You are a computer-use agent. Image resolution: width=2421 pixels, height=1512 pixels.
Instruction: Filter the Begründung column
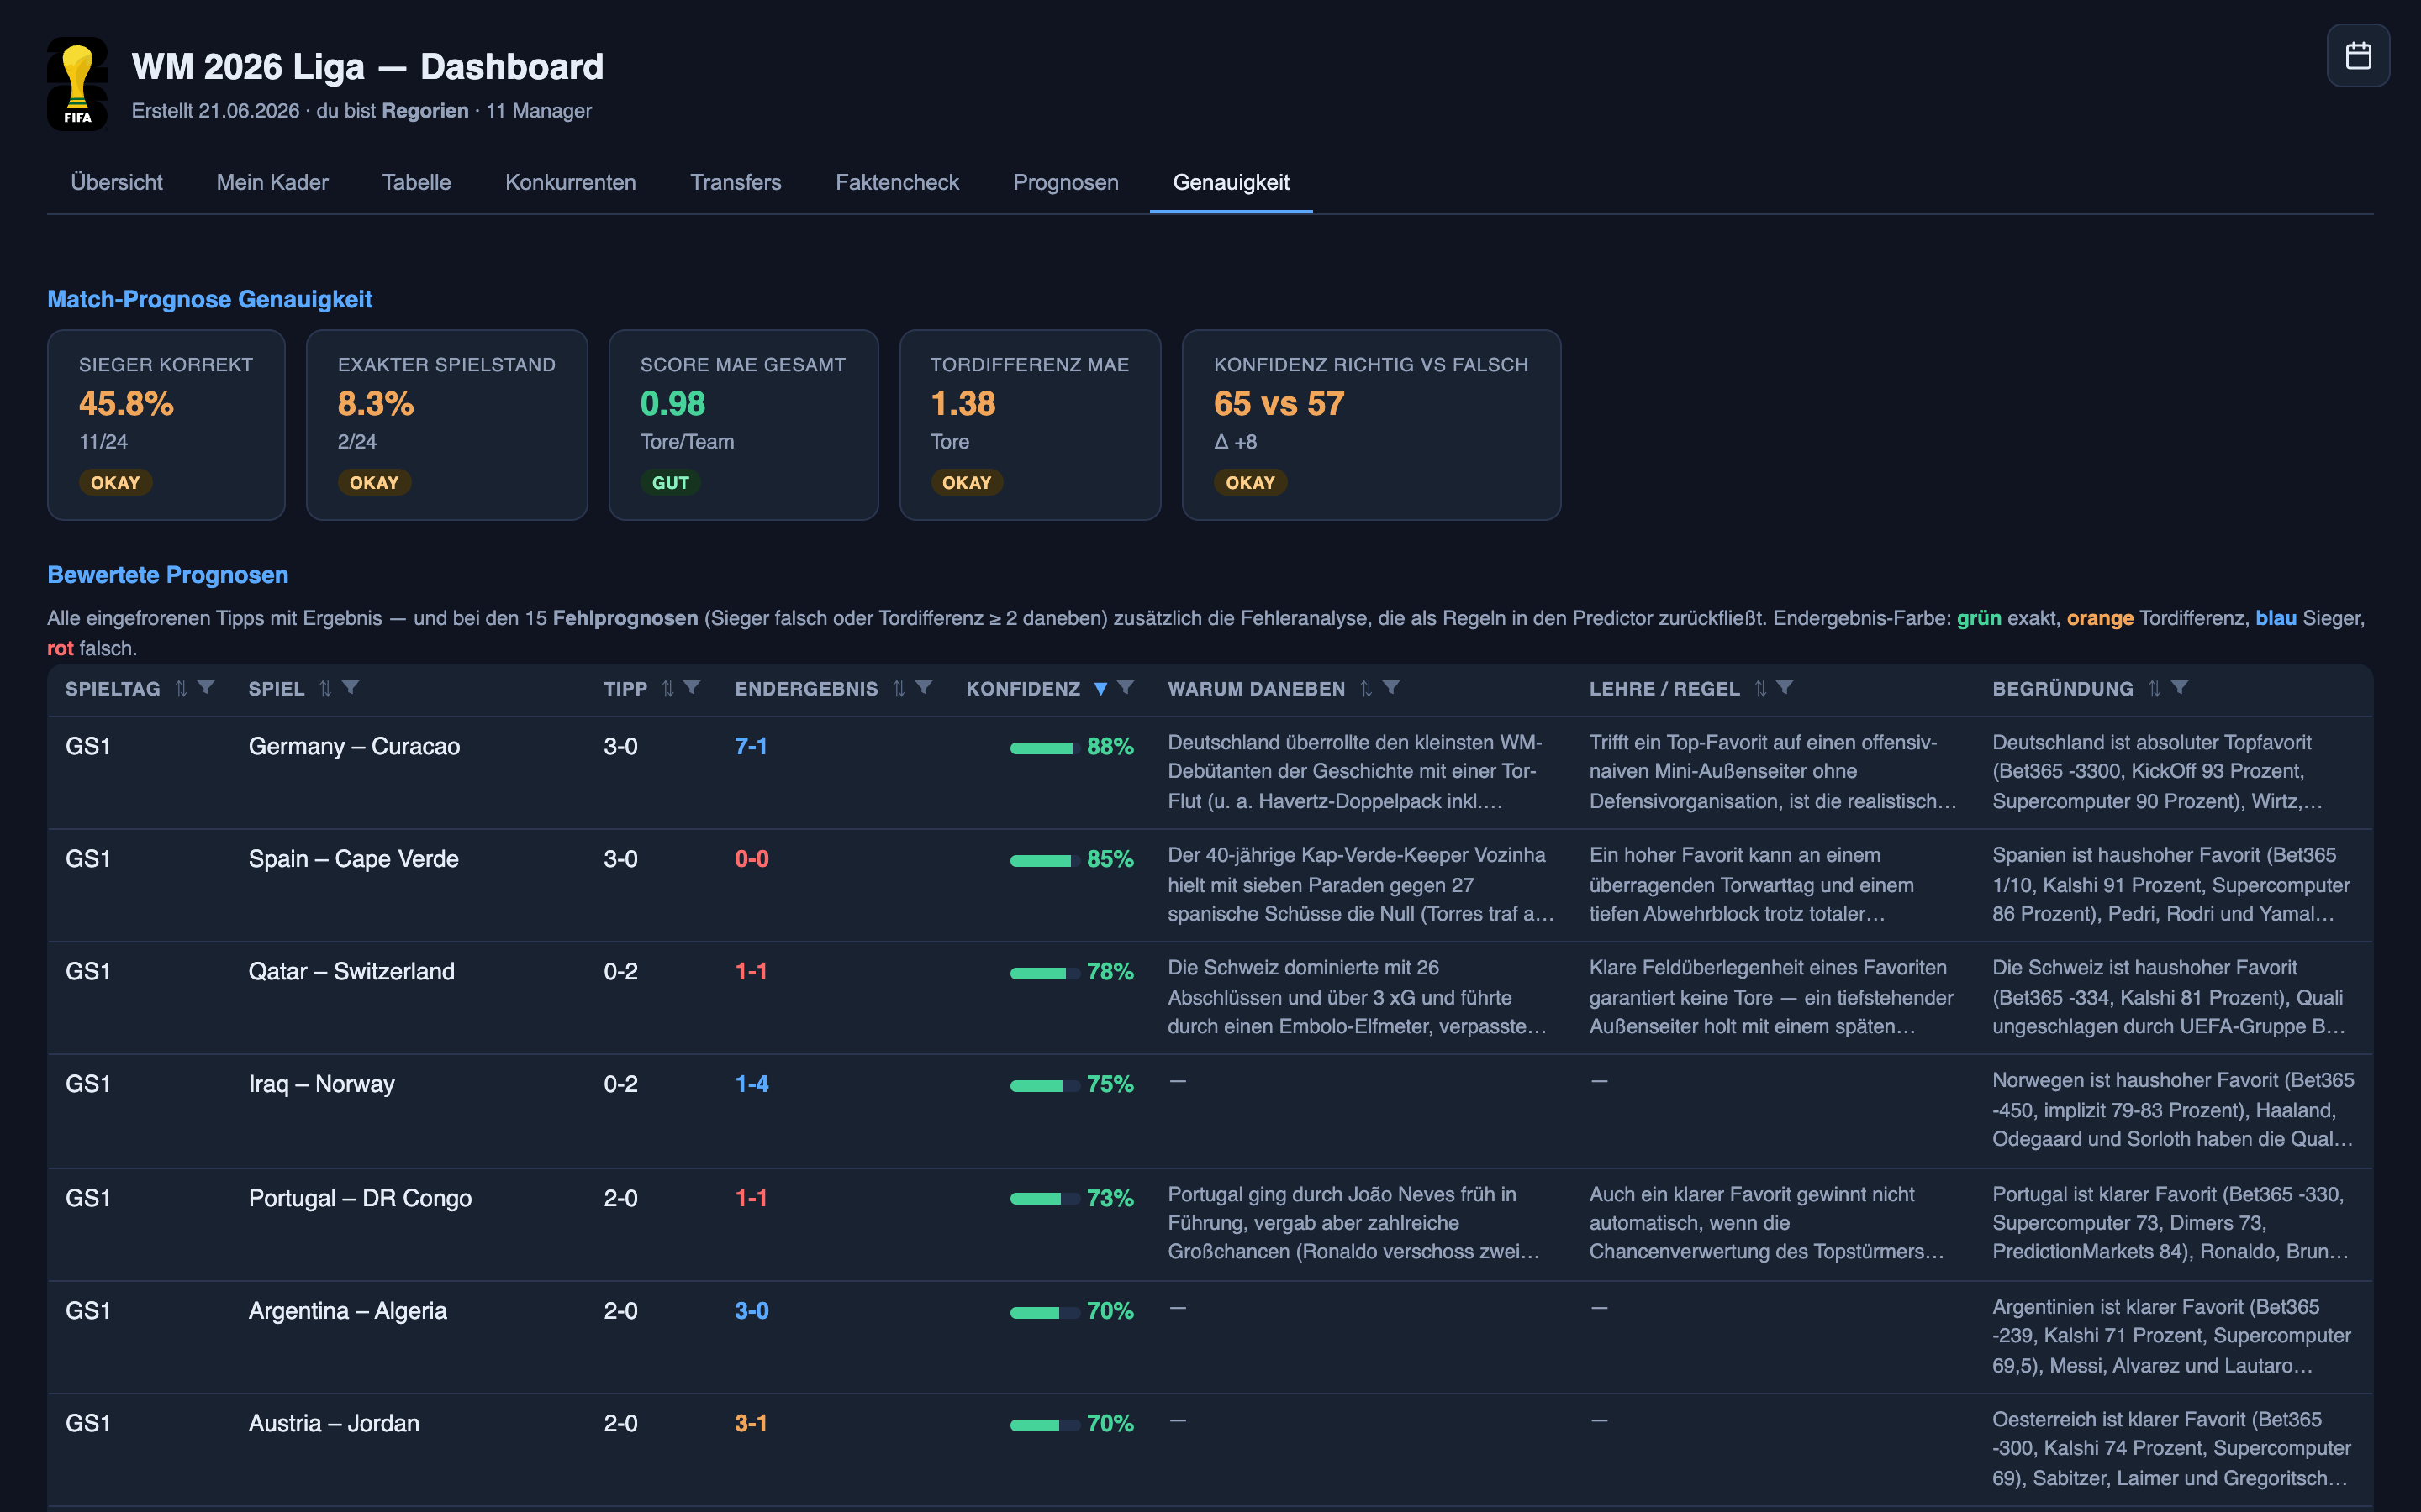(x=2179, y=688)
